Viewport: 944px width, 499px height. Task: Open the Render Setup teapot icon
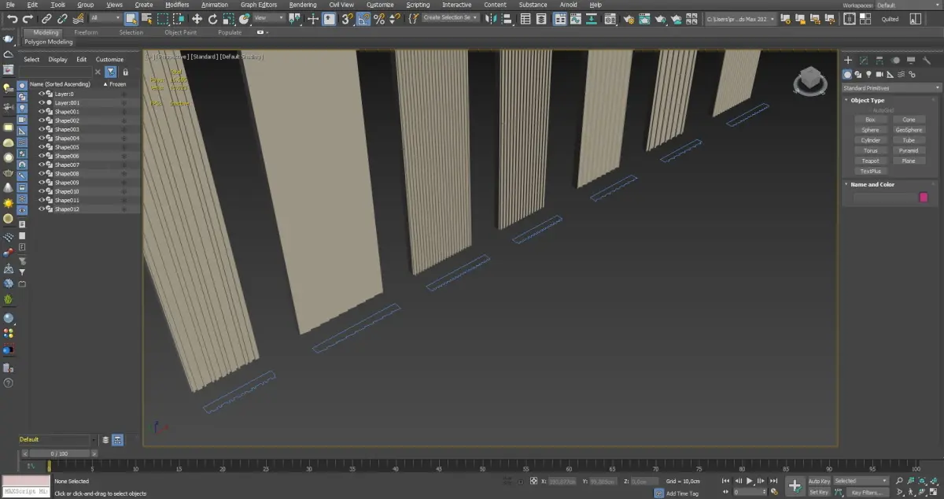point(629,17)
